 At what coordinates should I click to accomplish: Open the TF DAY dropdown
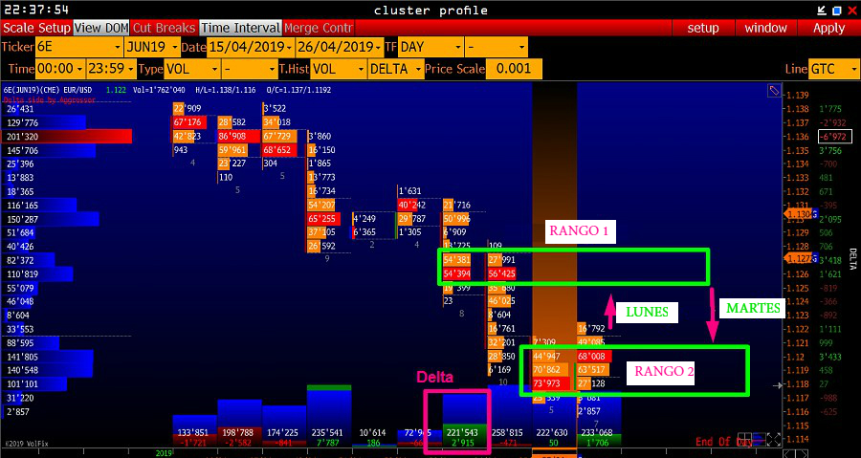click(432, 47)
